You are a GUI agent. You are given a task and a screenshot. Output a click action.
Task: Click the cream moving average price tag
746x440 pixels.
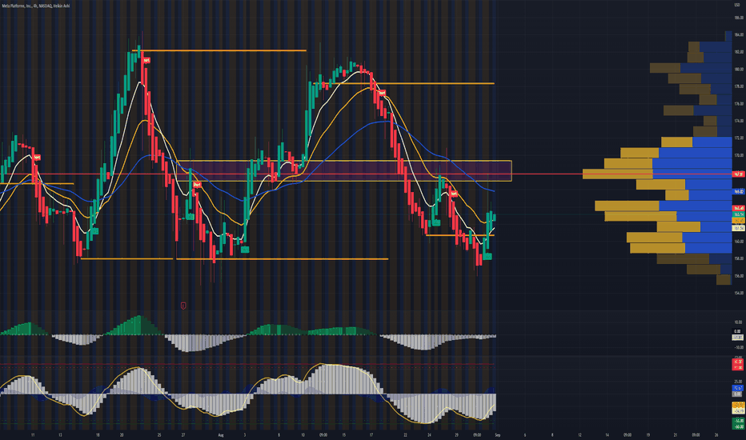pyautogui.click(x=738, y=228)
